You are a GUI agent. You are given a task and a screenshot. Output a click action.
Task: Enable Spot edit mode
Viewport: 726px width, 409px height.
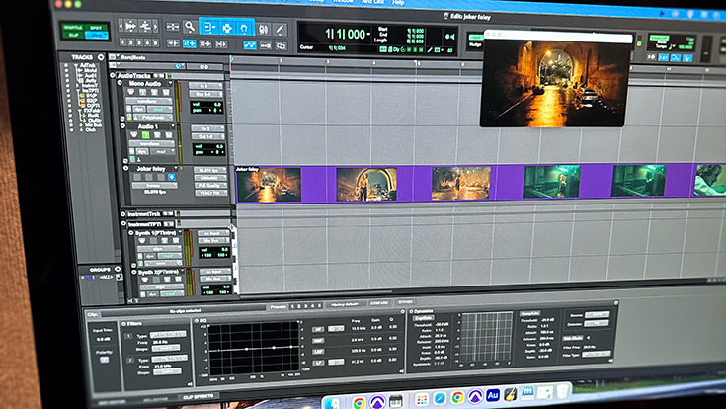click(96, 28)
